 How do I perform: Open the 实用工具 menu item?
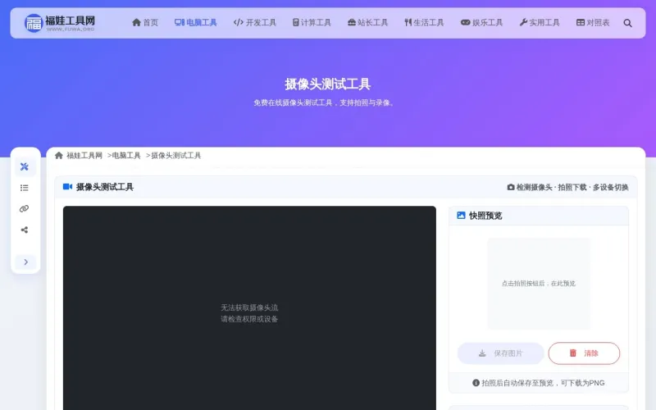(540, 23)
